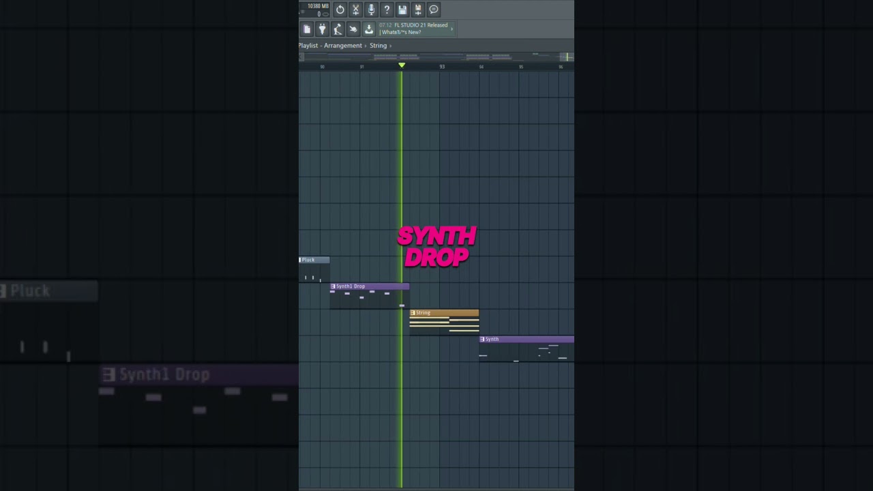Expand the news panel arrow
Screen dimensions: 873x491
pyautogui.click(x=452, y=29)
